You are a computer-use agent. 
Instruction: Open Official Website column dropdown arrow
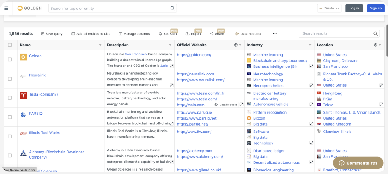coord(240,45)
